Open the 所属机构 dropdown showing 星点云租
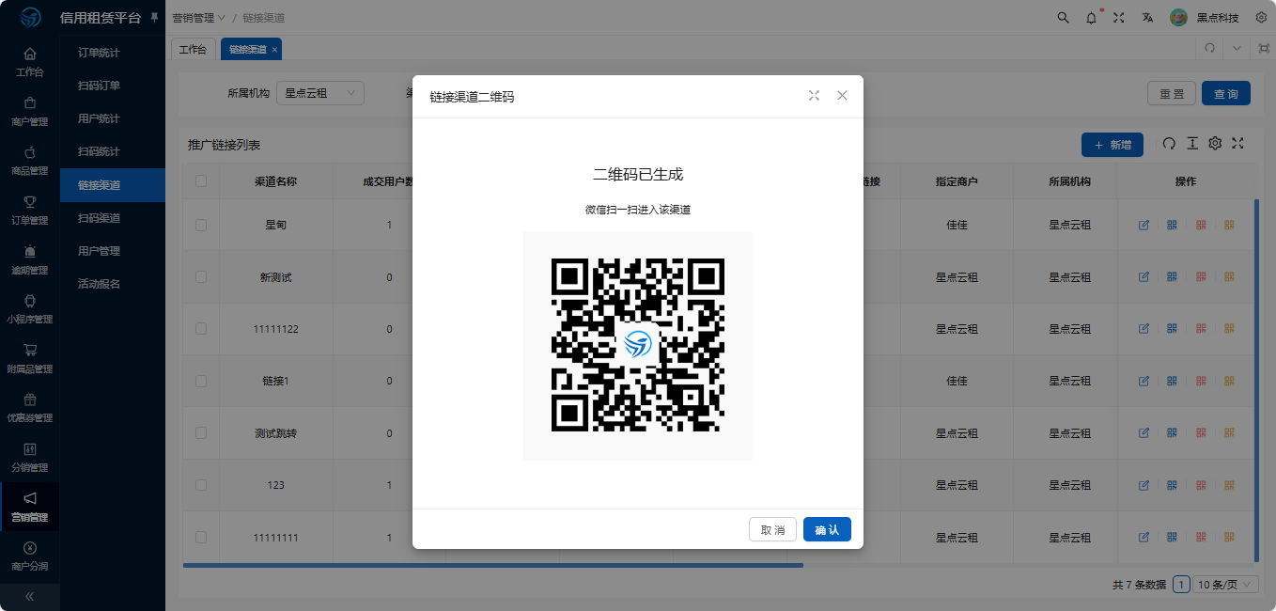1276x611 pixels. 320,93
